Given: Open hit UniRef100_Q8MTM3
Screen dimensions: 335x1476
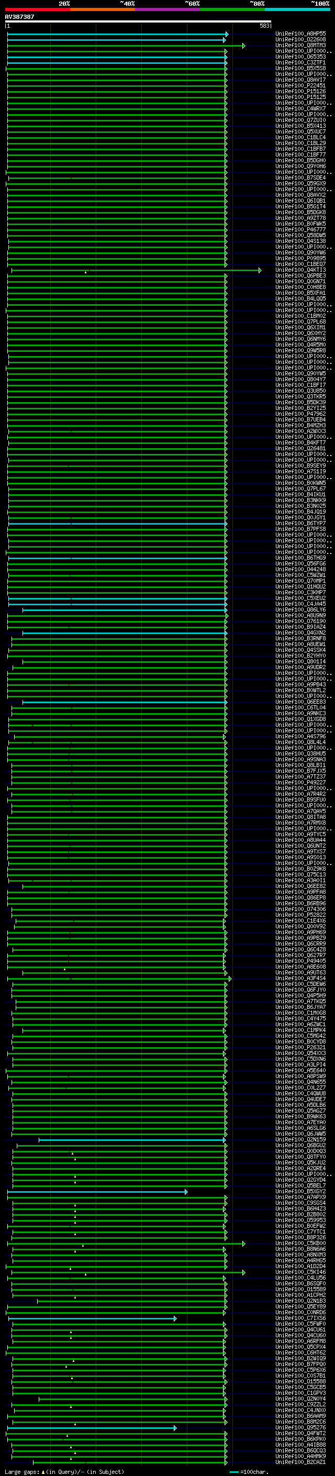Looking at the screenshot, I should click(300, 45).
